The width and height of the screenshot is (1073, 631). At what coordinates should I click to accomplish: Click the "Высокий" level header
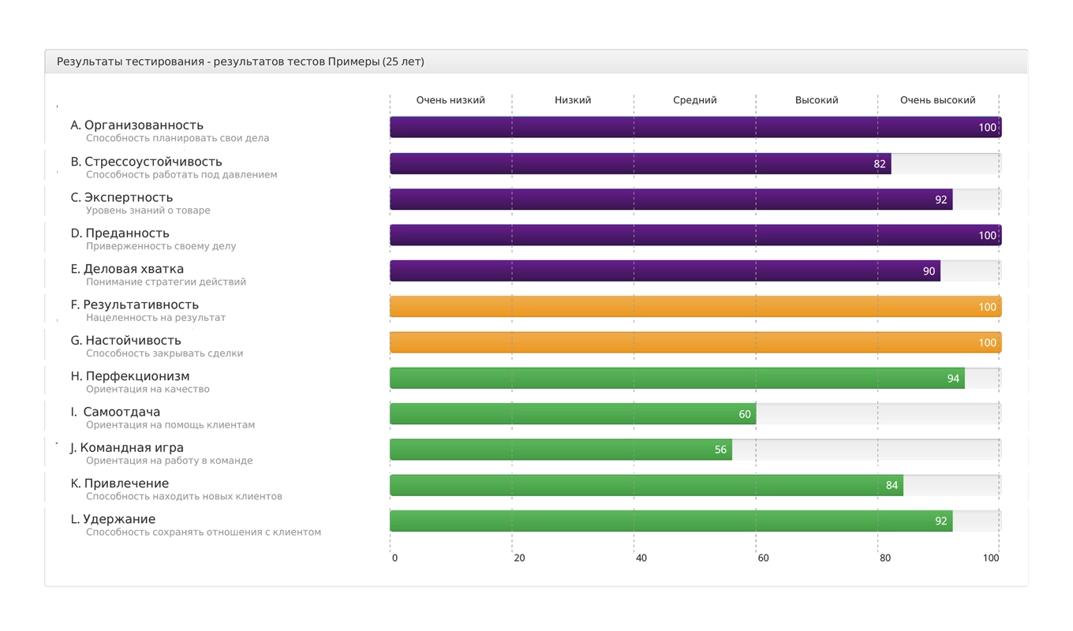(x=817, y=100)
